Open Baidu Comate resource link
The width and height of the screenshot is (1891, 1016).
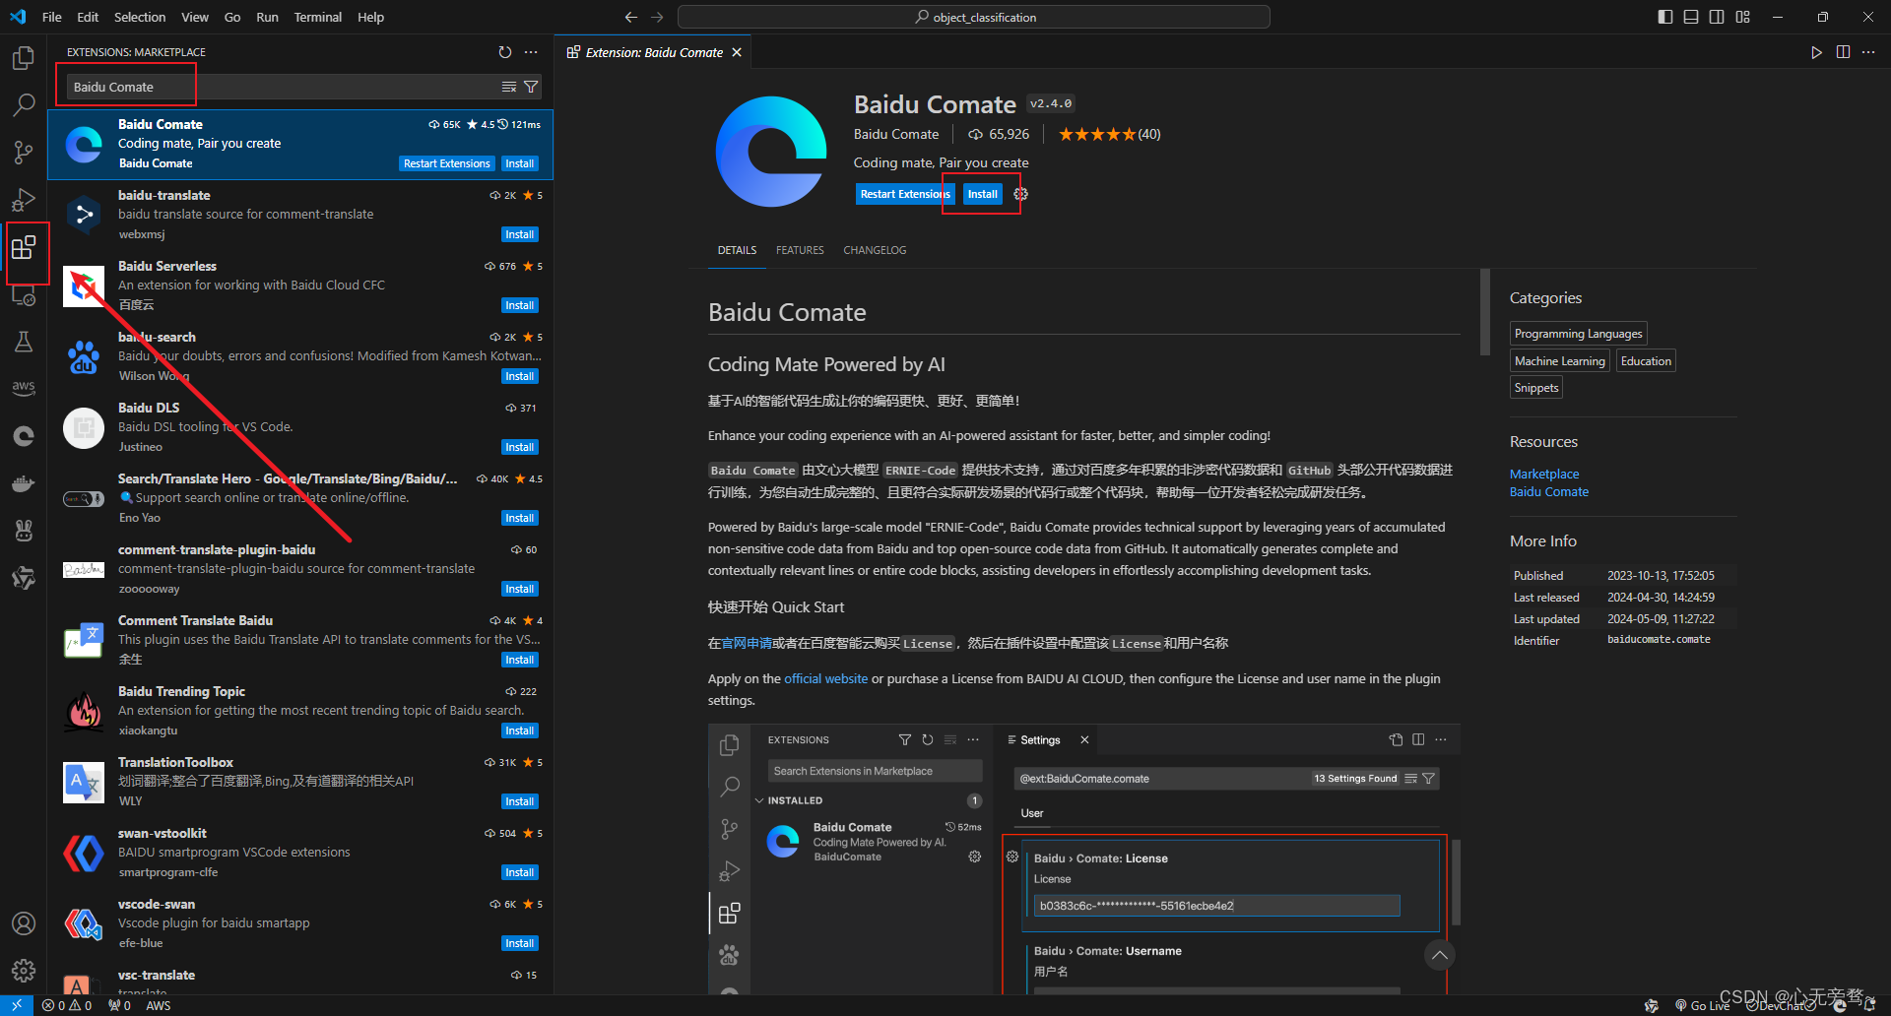coord(1548,491)
